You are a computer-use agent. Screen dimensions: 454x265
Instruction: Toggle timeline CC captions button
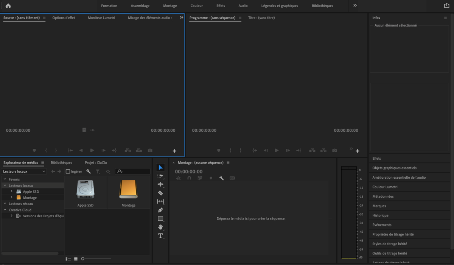coord(232,178)
